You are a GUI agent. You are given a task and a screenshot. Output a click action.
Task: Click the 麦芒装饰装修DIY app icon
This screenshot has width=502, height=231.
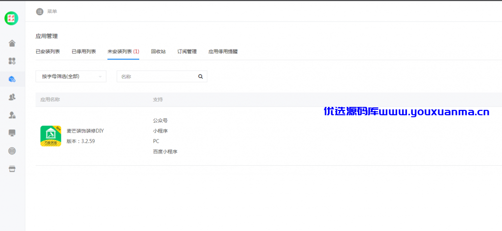[50, 136]
